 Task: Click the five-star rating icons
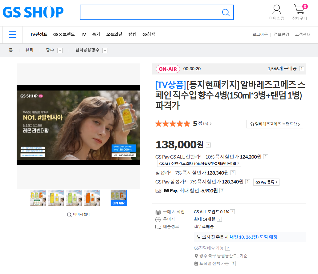[x=173, y=124]
